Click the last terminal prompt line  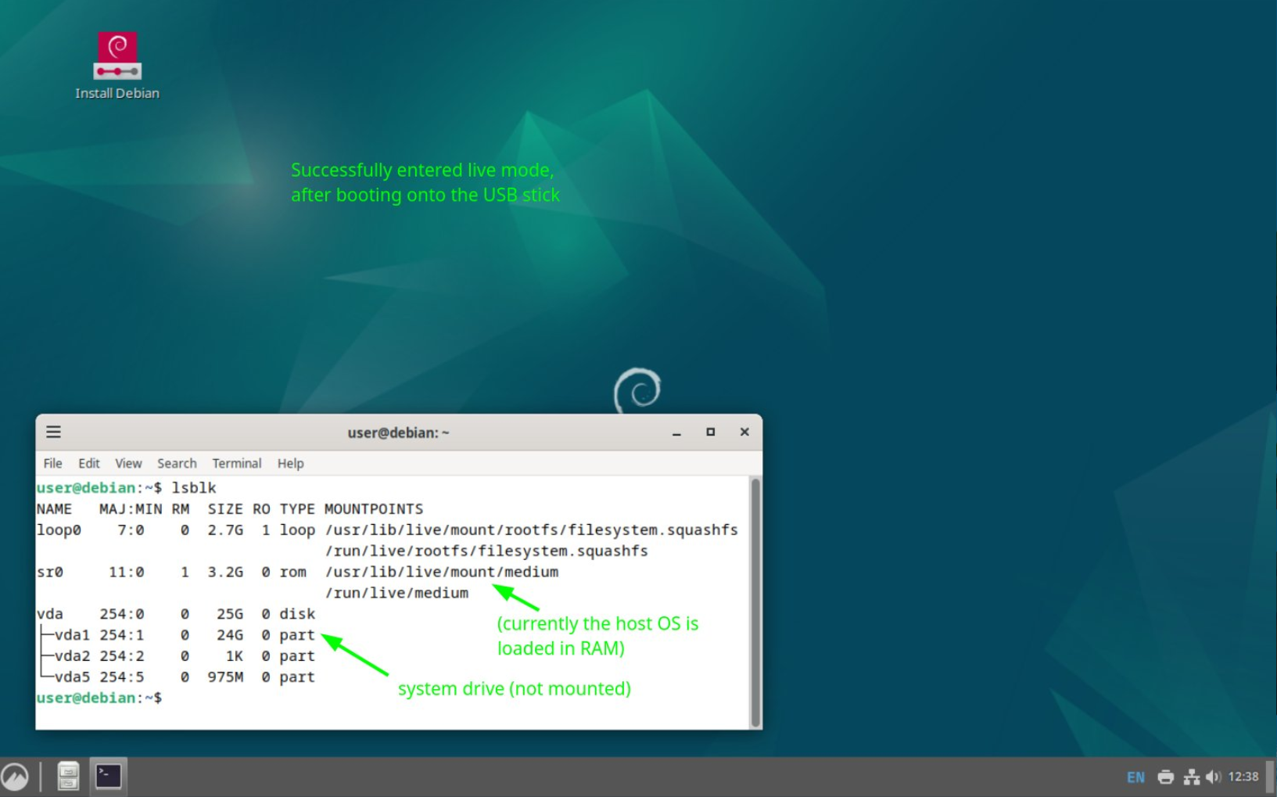click(x=99, y=698)
